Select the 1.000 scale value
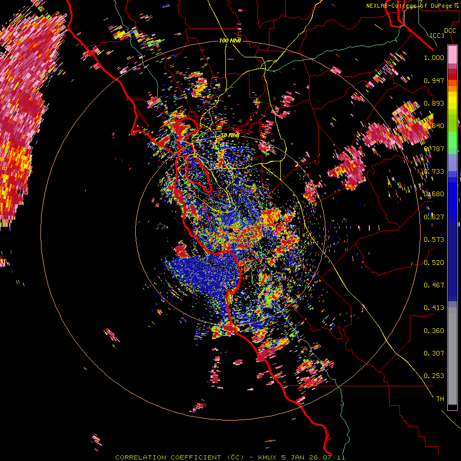This screenshot has width=461, height=461. tap(434, 57)
